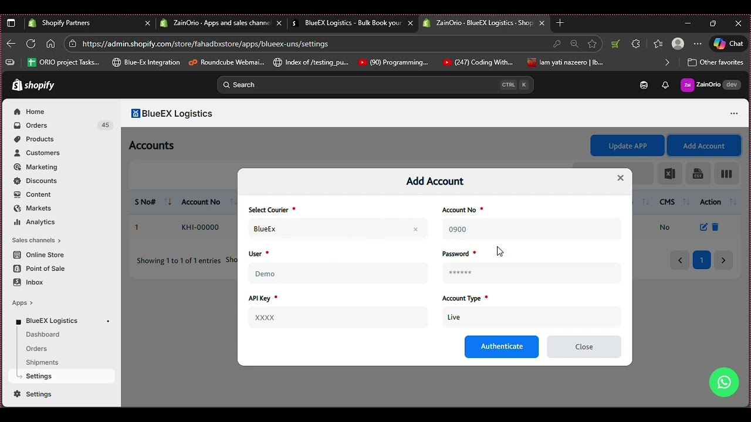The width and height of the screenshot is (751, 422).
Task: Open the Account Type dropdown
Action: pos(532,317)
